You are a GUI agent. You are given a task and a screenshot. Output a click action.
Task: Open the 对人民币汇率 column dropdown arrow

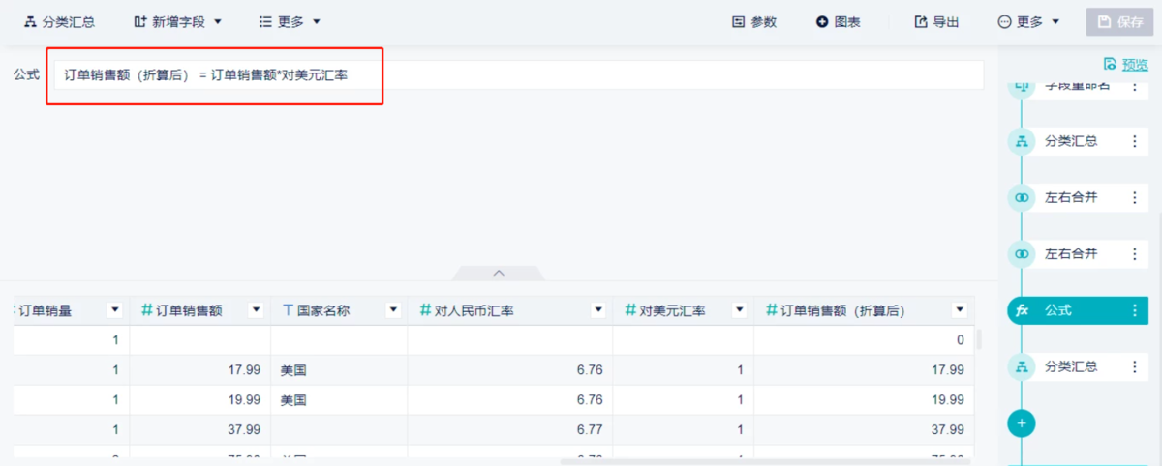coord(598,310)
